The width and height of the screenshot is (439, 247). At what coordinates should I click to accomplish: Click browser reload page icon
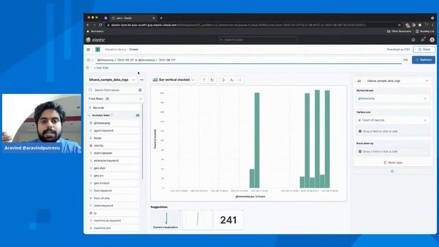101,25
